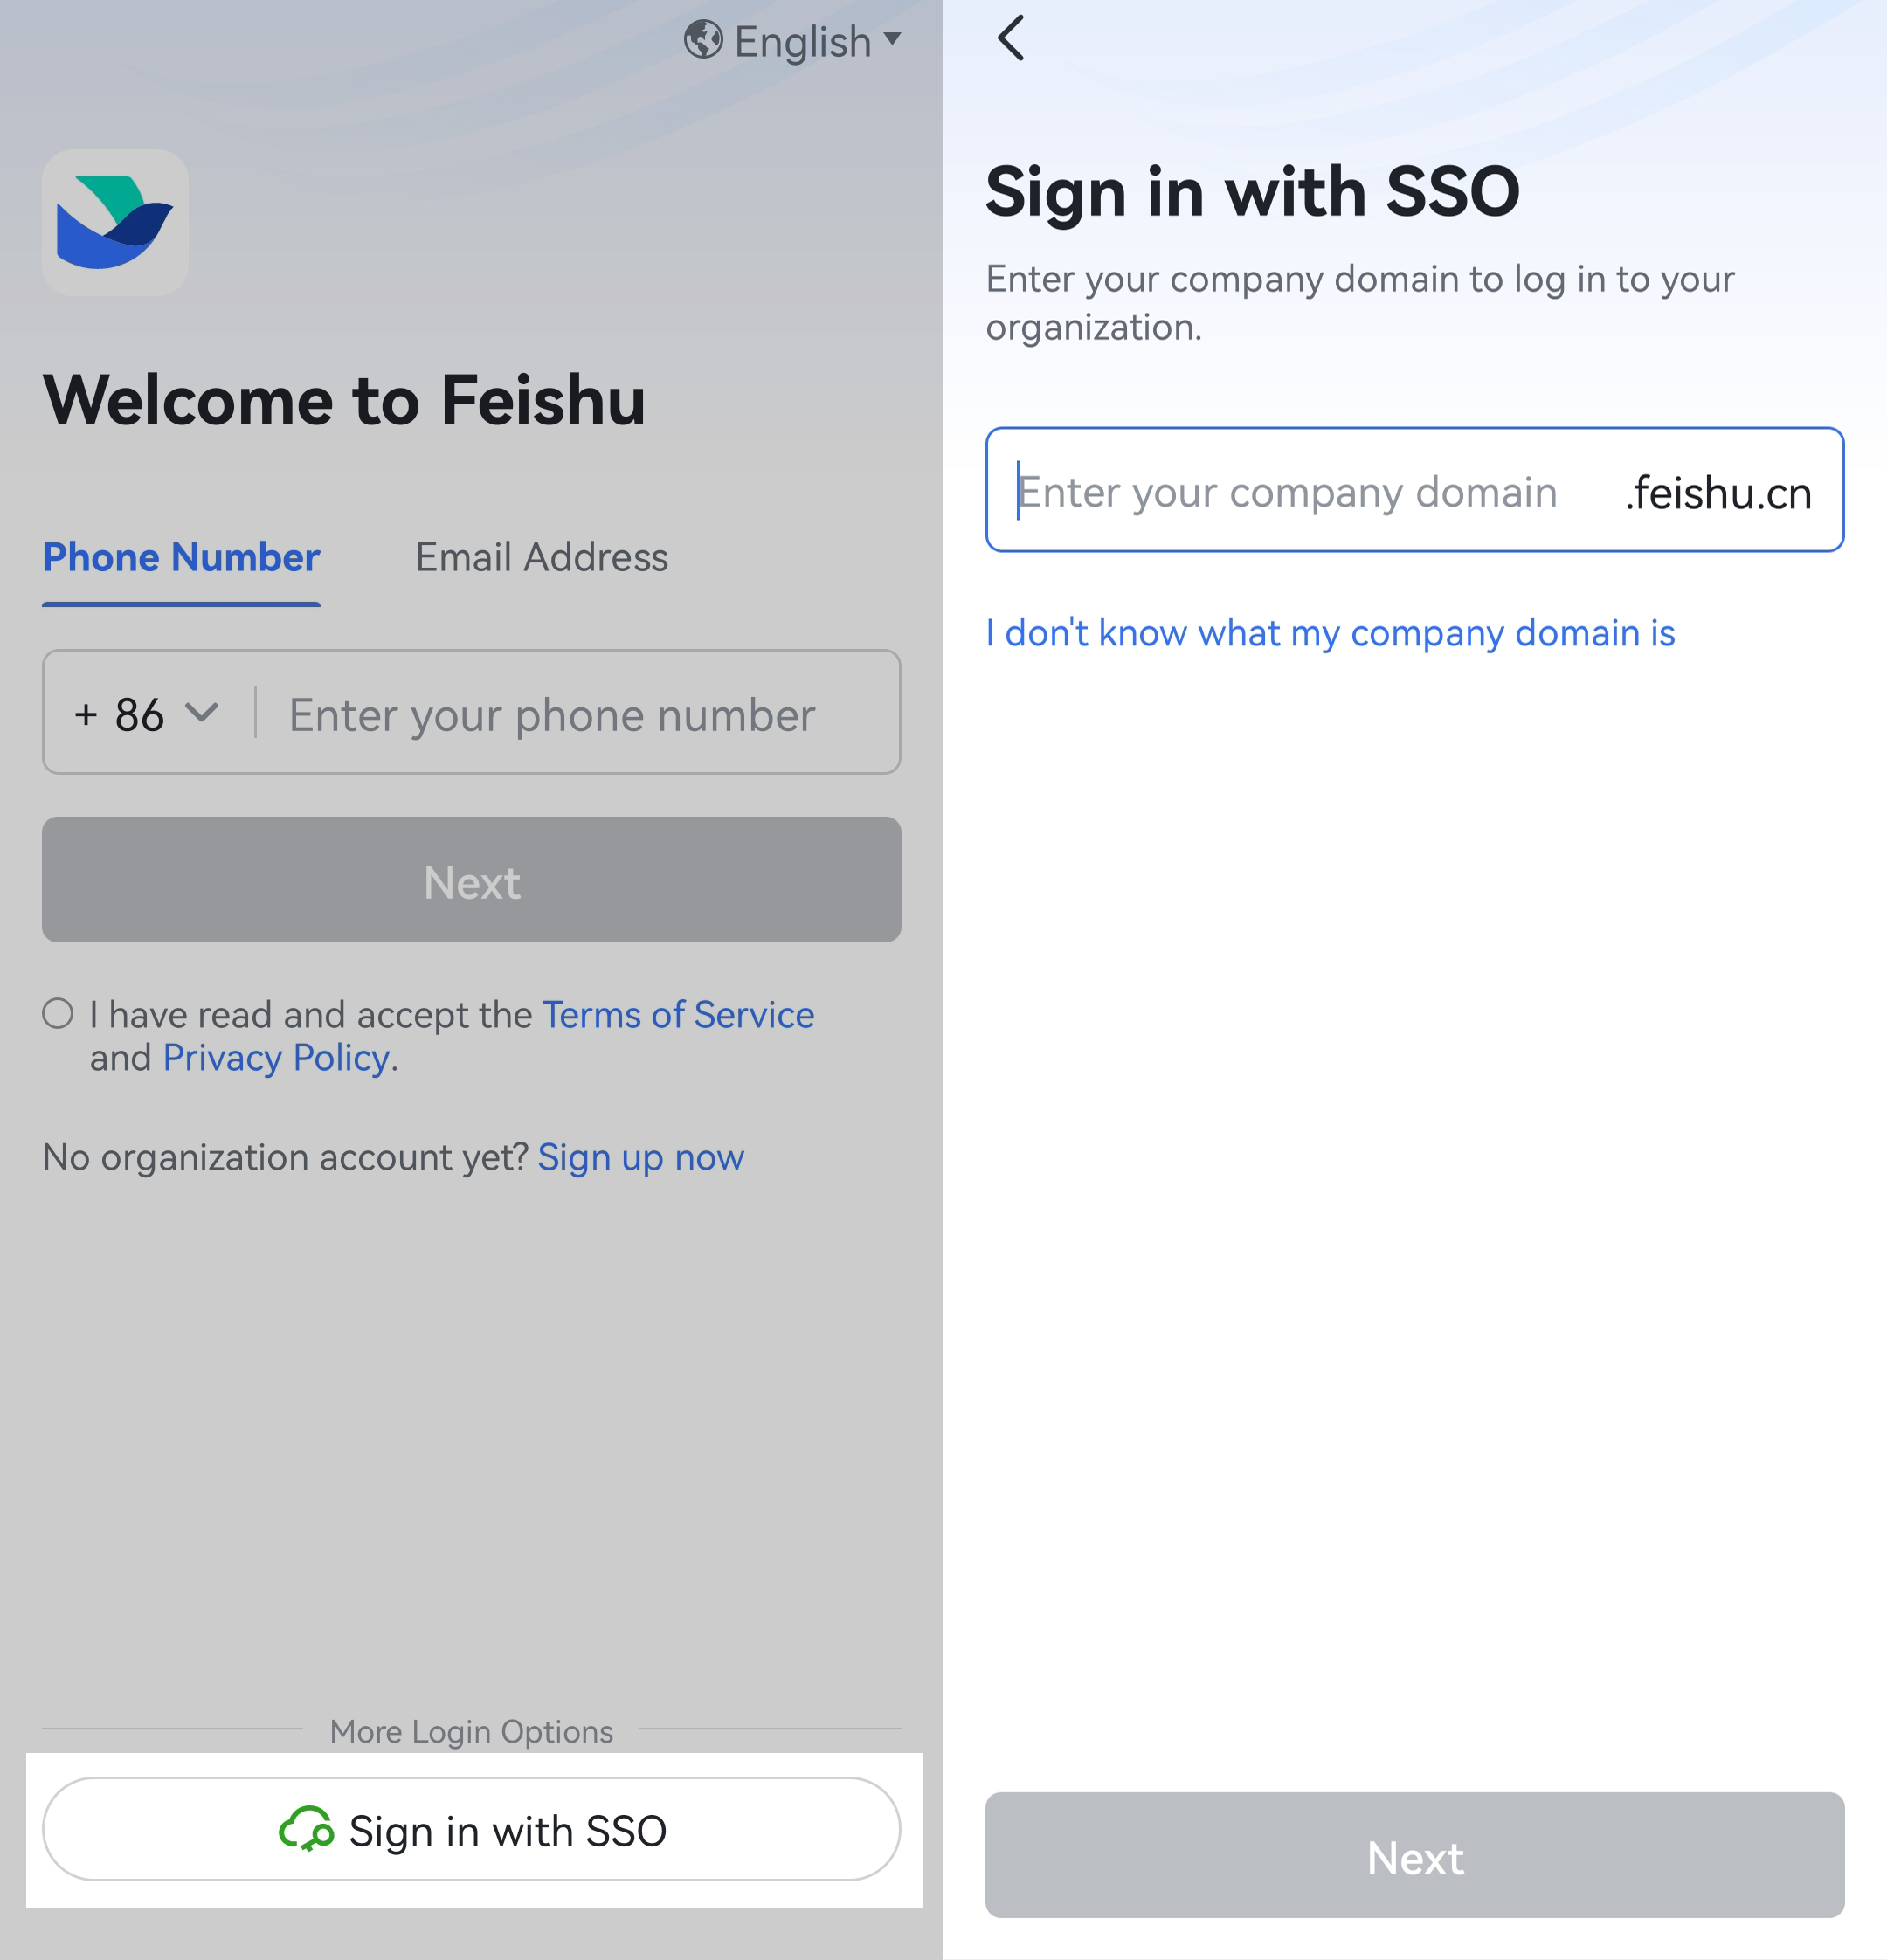Click the company domain input field

[x=1290, y=491]
